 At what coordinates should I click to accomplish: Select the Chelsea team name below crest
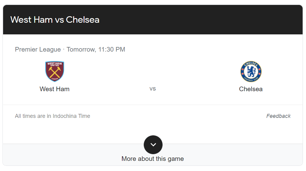[x=251, y=89]
